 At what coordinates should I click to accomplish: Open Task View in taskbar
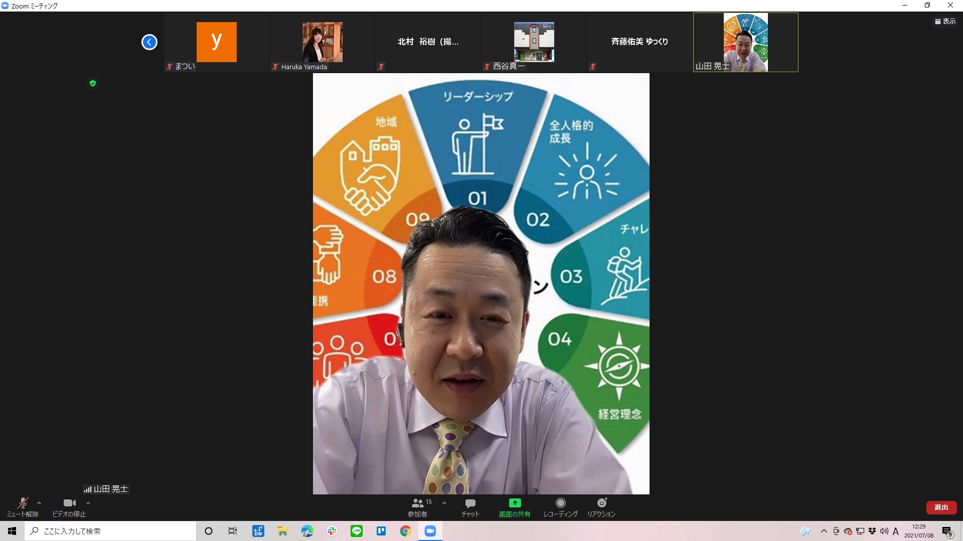(x=233, y=531)
